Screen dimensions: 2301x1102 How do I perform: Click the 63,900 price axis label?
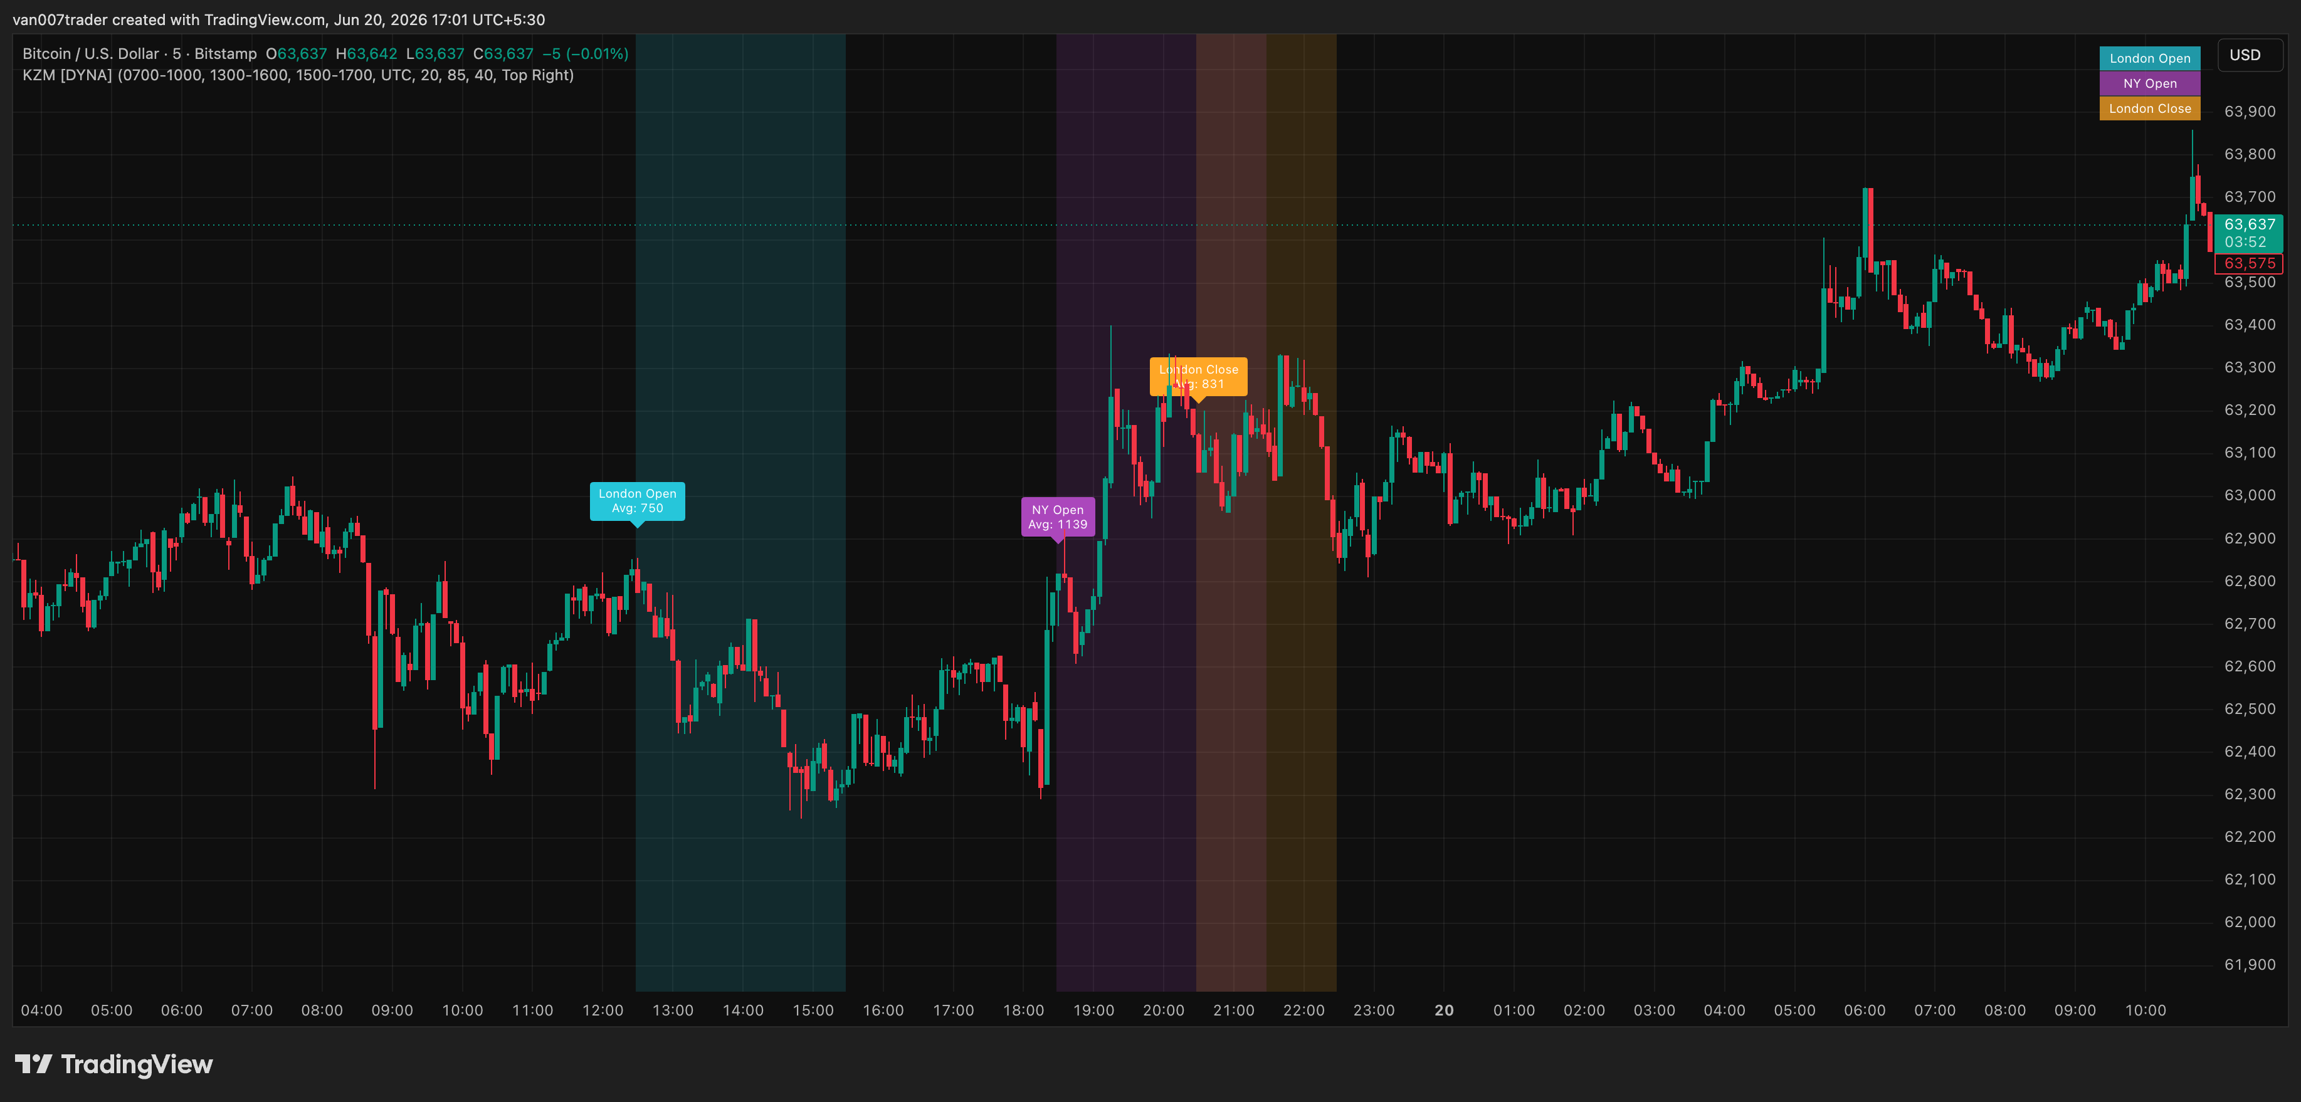[2249, 112]
